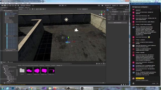
Task: Select the Move tool in Unity toolbar
Action: [x=5, y=5]
